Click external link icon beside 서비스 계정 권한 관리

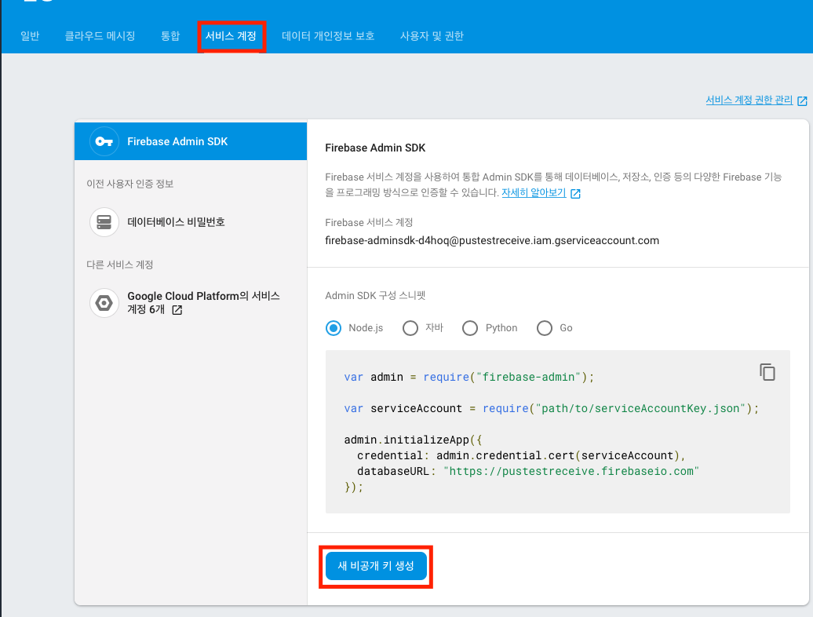pos(801,100)
